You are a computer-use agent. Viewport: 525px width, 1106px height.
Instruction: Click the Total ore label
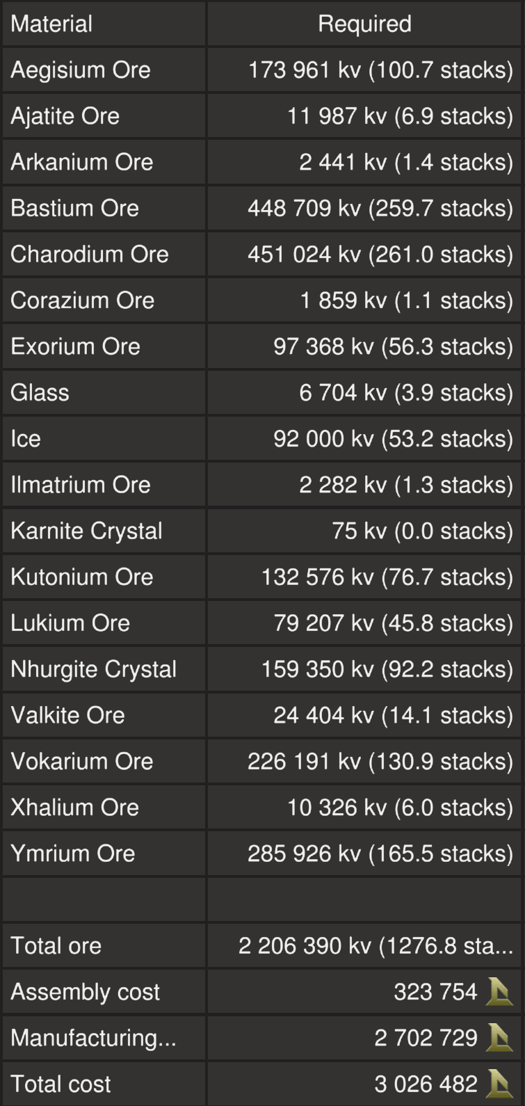tap(56, 946)
